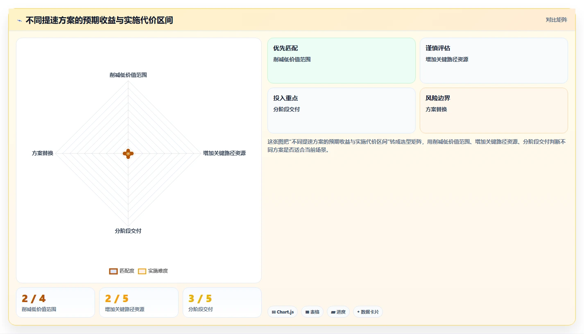This screenshot has width=584, height=334.
Task: Select the 2 / 5 stat card
Action: (x=139, y=302)
